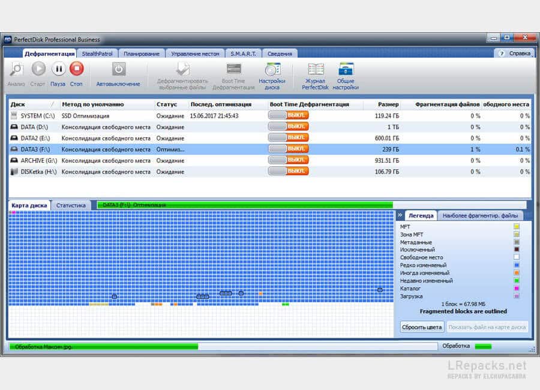Image resolution: width=540 pixels, height=390 pixels.
Task: Open Настройки диска icon
Action: pos(272,69)
